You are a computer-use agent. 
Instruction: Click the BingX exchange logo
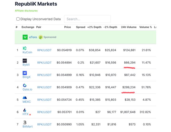pos(25,73)
